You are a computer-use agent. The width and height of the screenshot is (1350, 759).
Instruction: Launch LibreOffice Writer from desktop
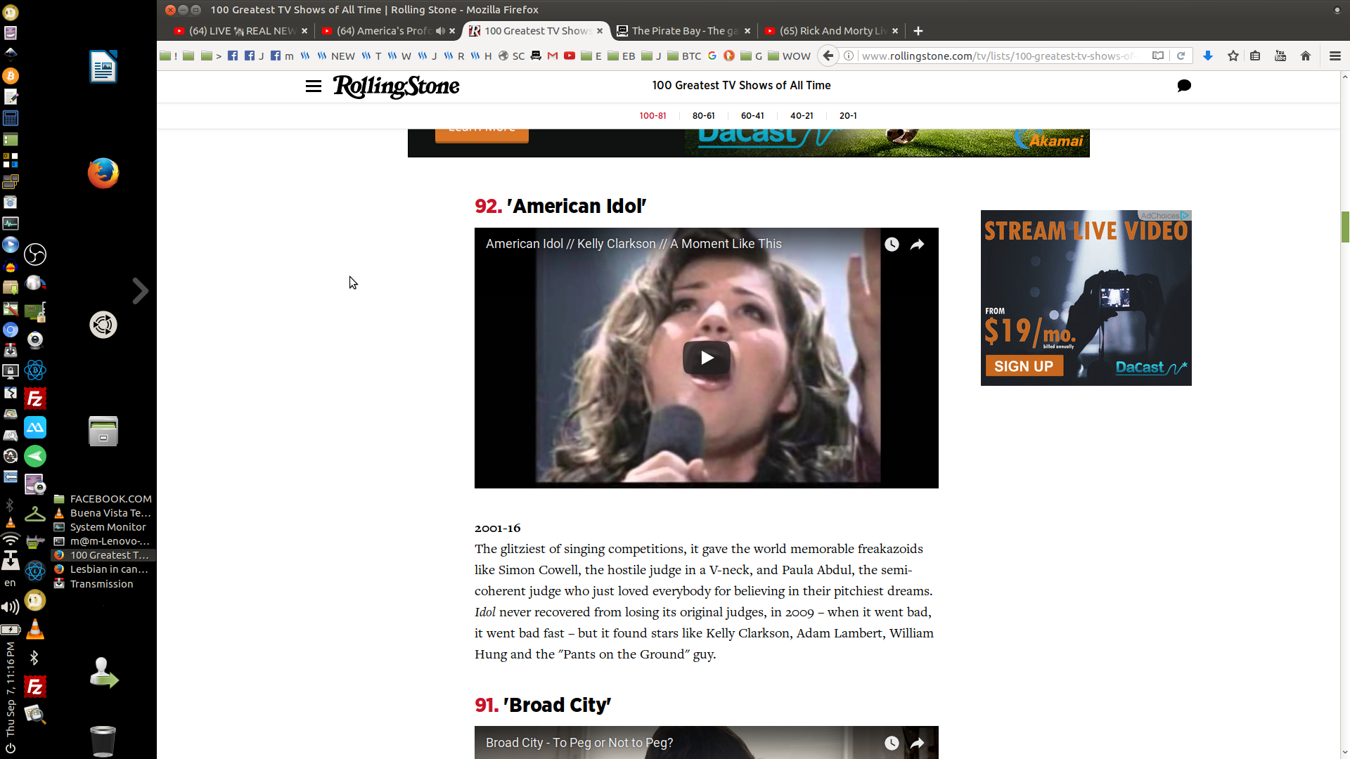pos(103,66)
